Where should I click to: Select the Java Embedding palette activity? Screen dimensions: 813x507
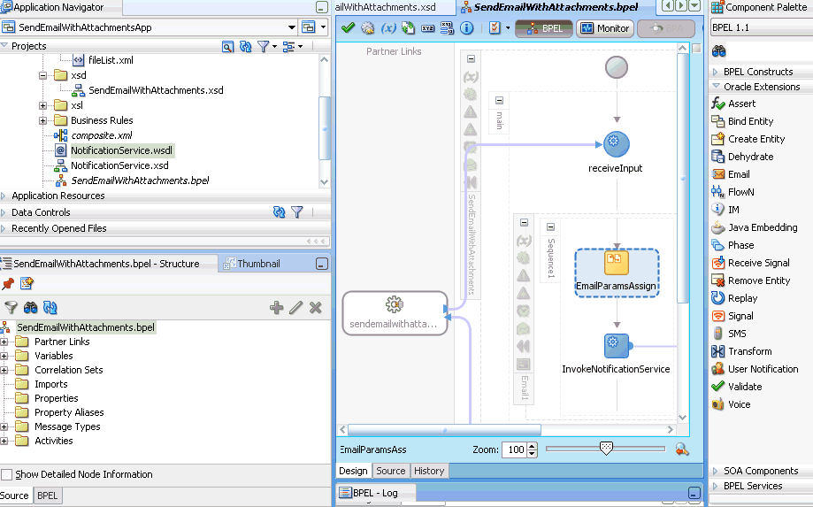[762, 227]
